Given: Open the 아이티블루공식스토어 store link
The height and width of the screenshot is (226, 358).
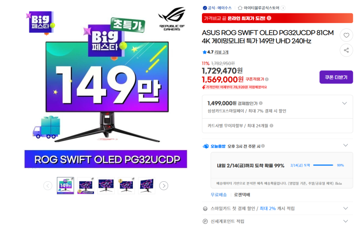Looking at the screenshot, I should point(262,8).
